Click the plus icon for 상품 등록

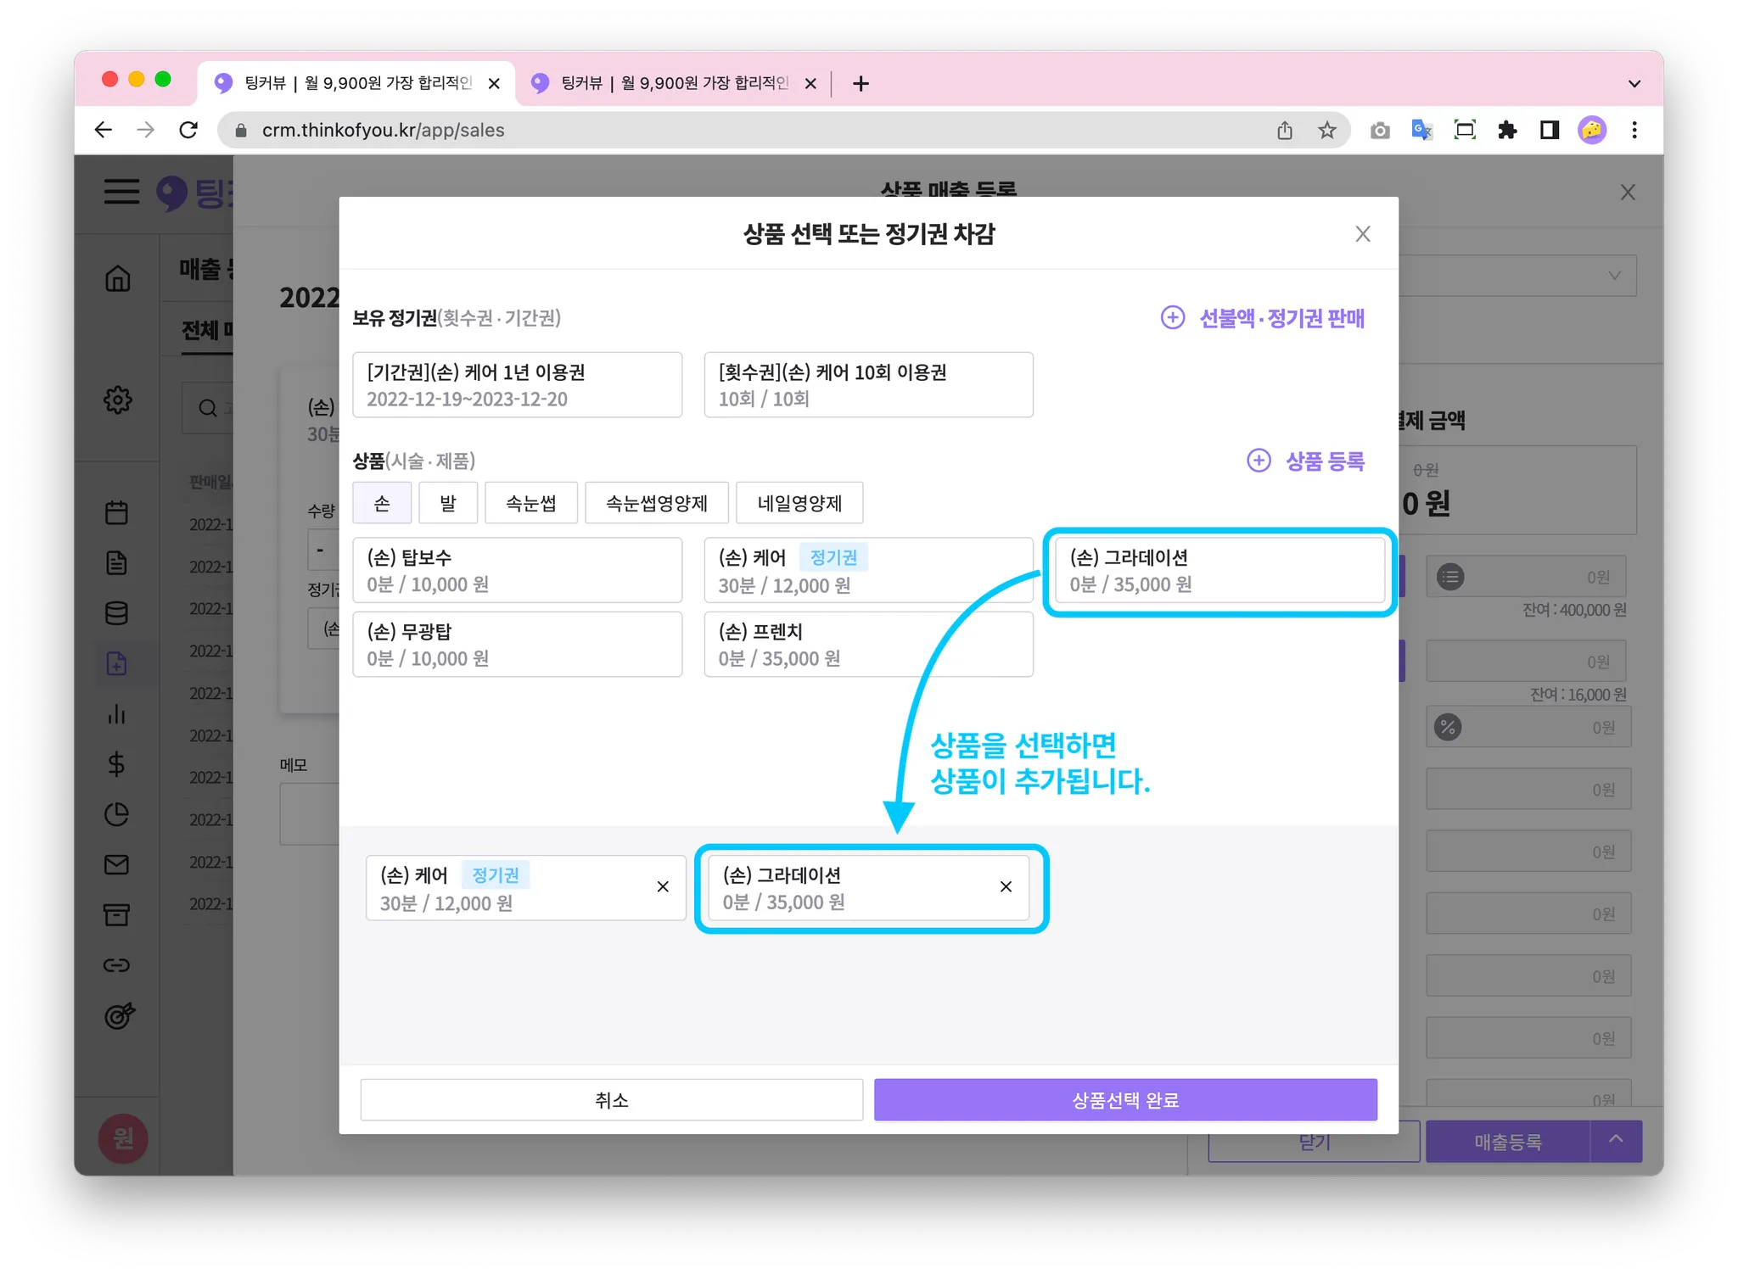(x=1259, y=461)
